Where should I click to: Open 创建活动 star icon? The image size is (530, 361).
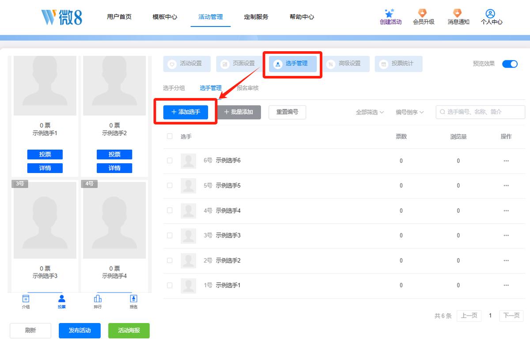(x=390, y=13)
